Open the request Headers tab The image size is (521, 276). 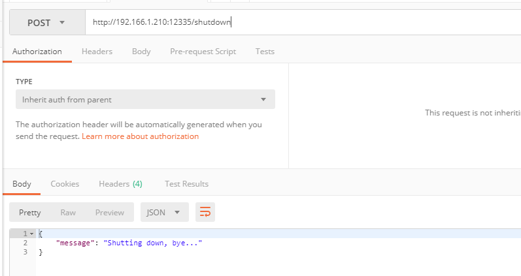(97, 52)
